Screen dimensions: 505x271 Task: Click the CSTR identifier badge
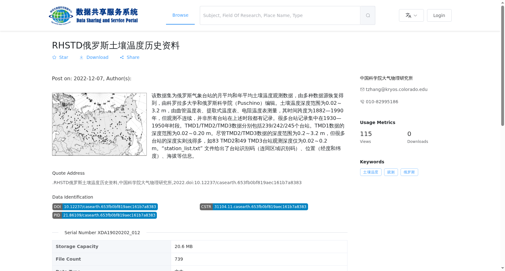point(254,207)
